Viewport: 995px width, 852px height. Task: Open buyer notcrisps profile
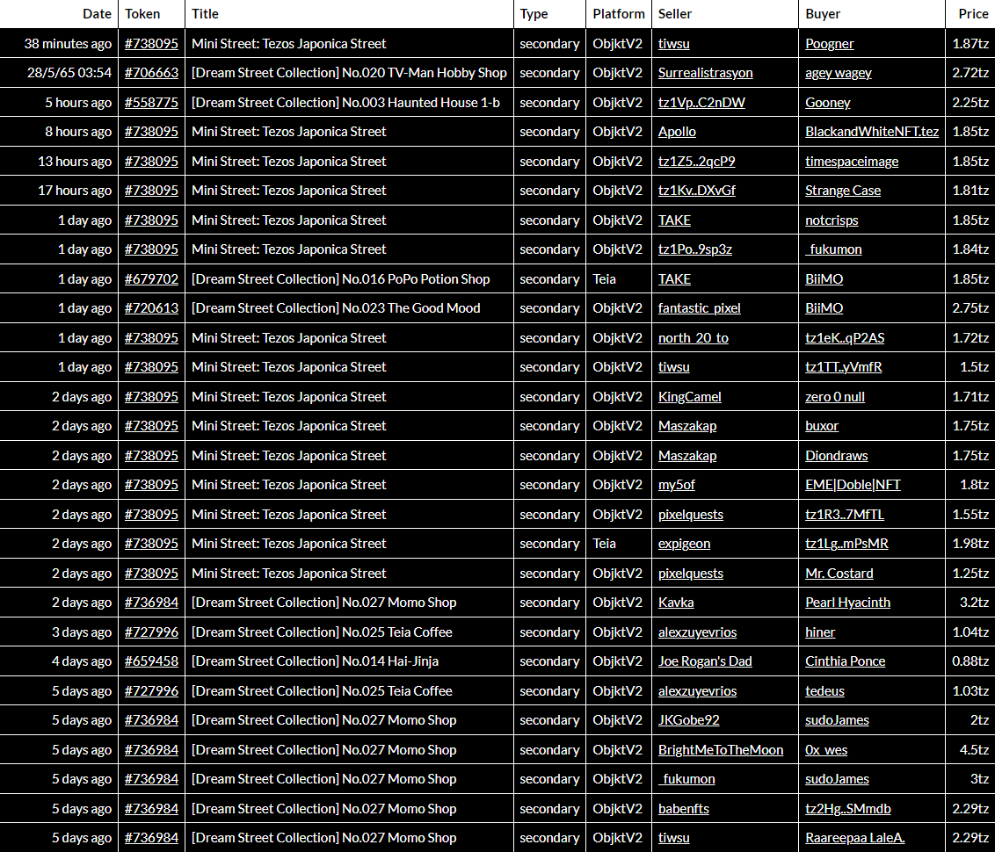click(832, 220)
